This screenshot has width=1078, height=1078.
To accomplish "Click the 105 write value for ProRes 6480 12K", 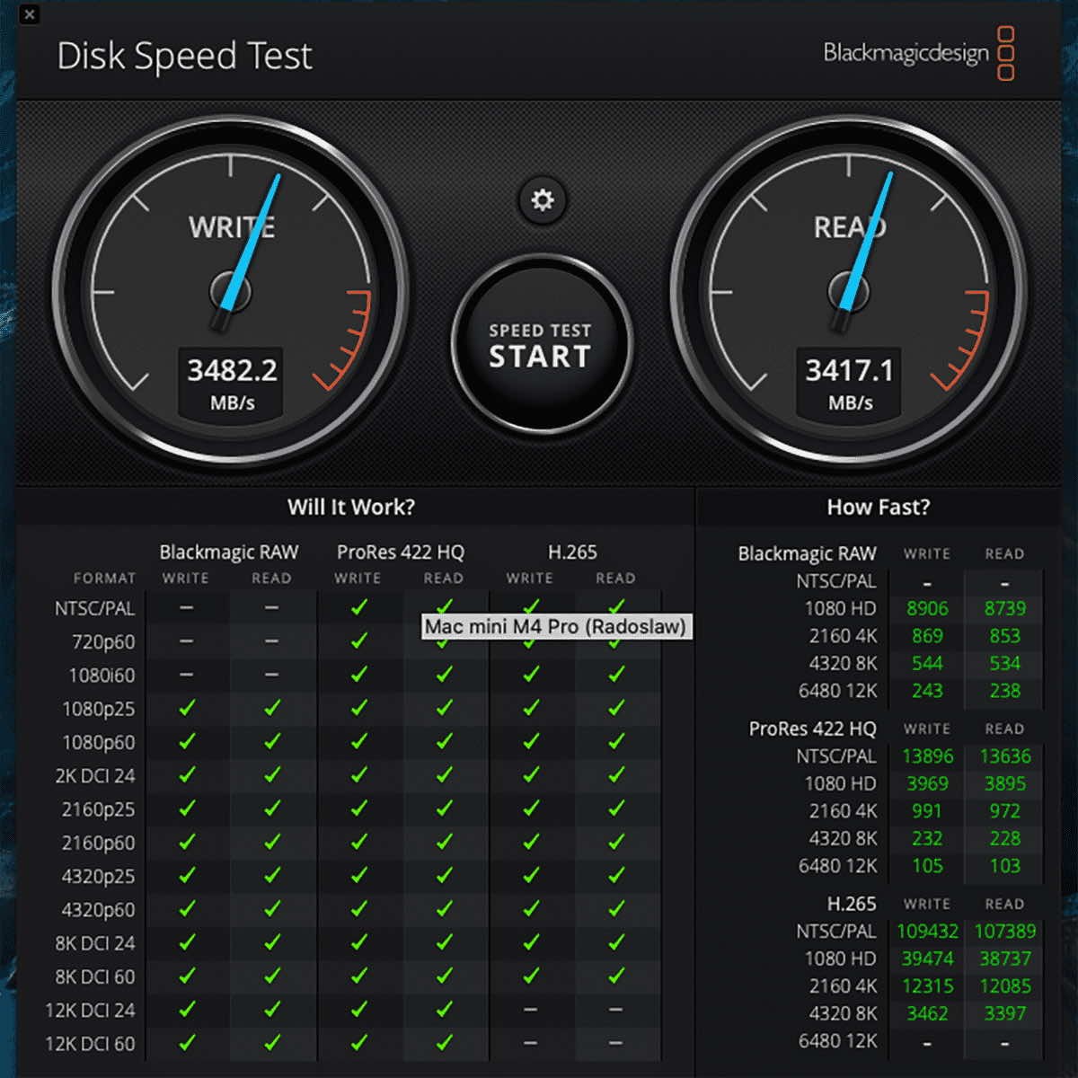I will pos(927,866).
